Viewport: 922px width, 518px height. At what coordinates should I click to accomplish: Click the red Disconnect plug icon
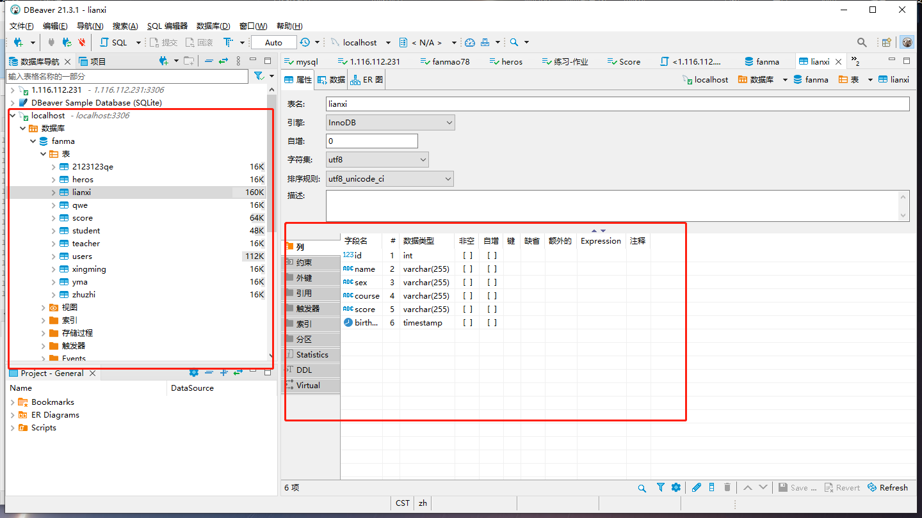(x=81, y=42)
